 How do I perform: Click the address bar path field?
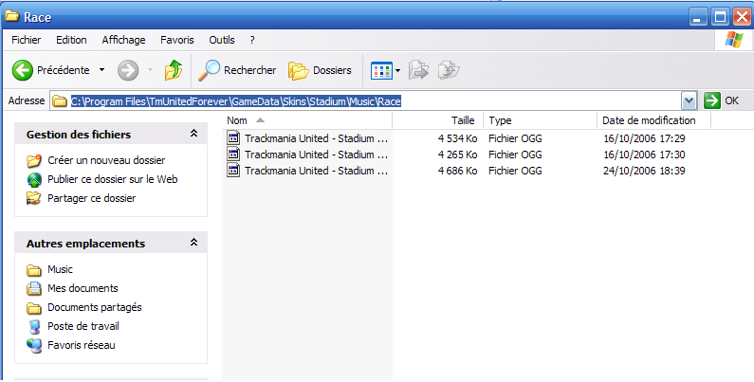[365, 101]
